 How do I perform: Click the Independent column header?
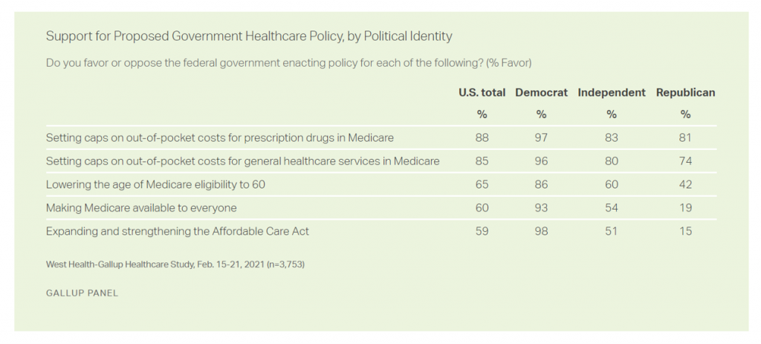612,93
